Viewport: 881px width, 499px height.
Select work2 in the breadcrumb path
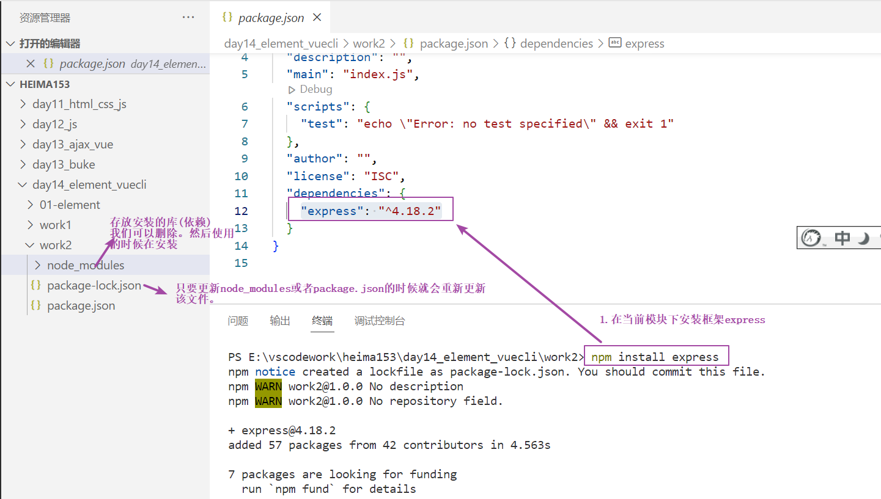click(369, 43)
